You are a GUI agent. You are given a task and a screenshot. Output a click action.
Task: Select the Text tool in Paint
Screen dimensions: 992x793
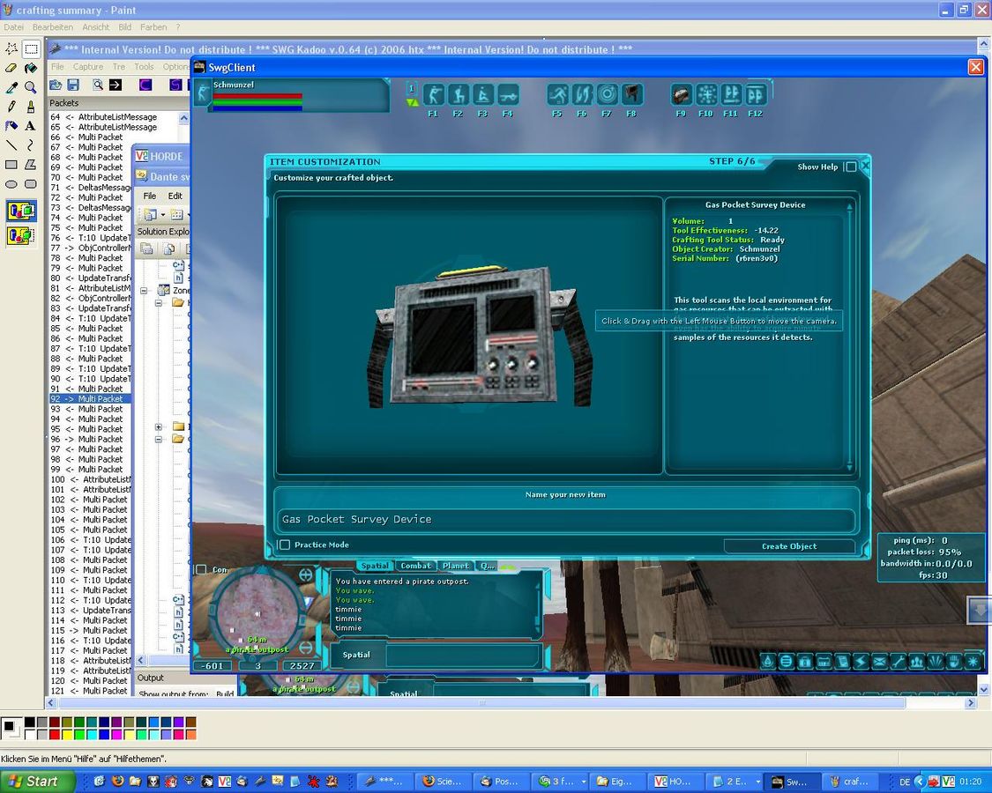click(x=31, y=126)
